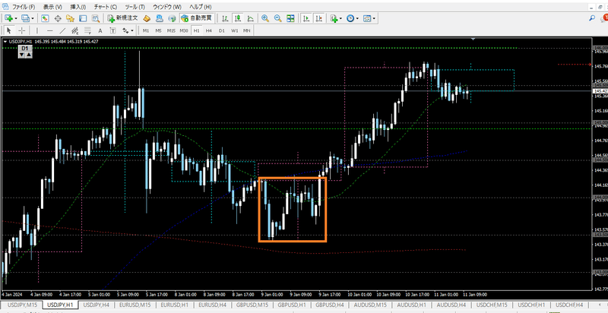This screenshot has width=608, height=313.
Task: Switch to MN timeframe
Action: (x=246, y=30)
